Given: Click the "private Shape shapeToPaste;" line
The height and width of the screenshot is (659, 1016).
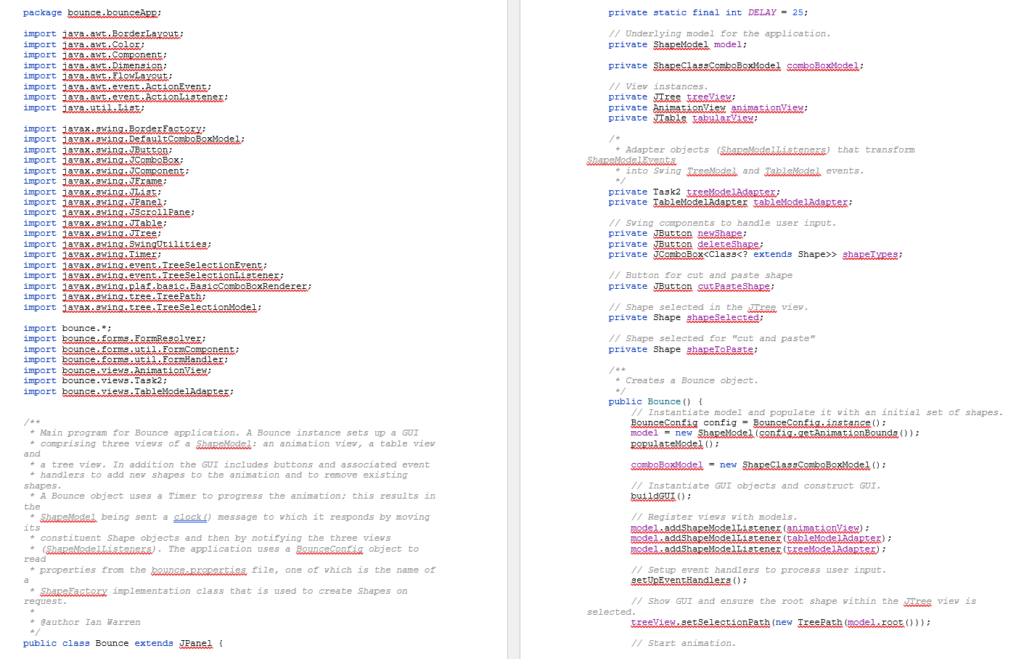Looking at the screenshot, I should click(683, 349).
